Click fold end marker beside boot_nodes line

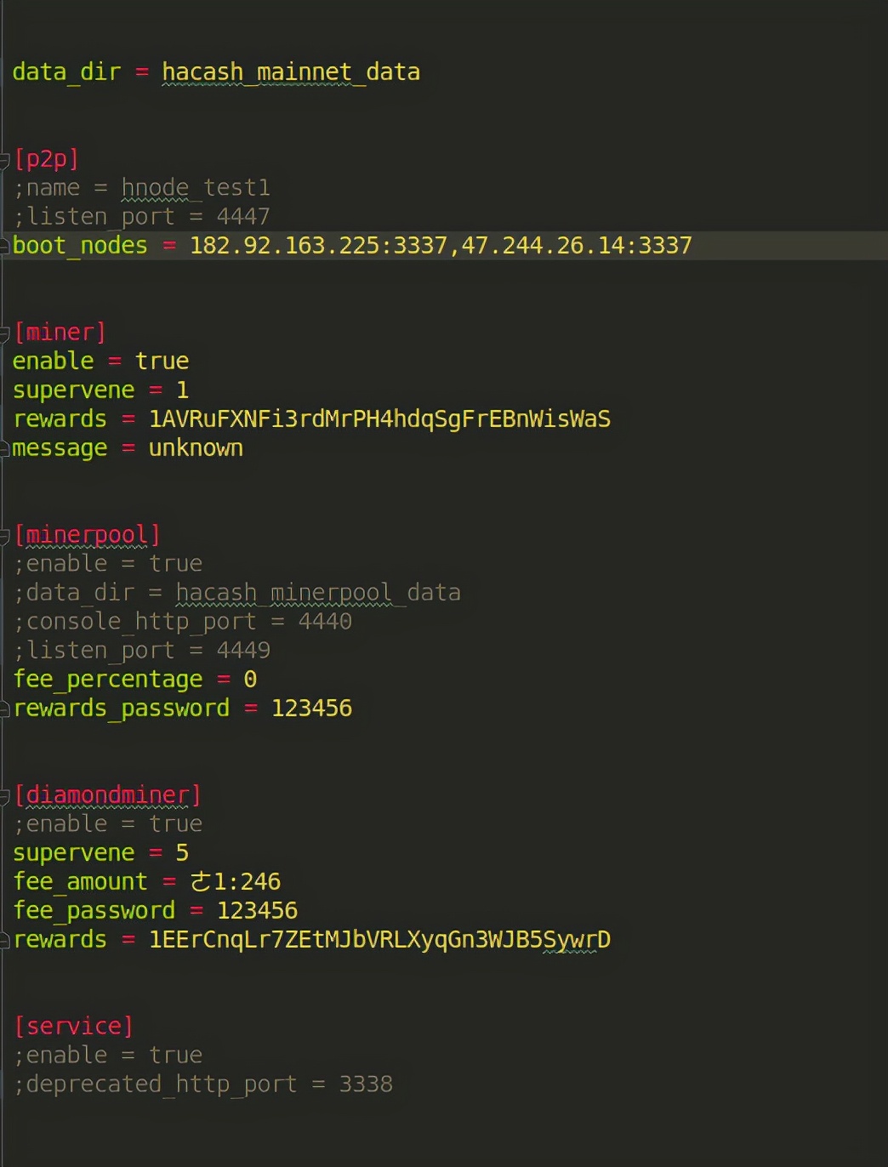click(x=4, y=247)
